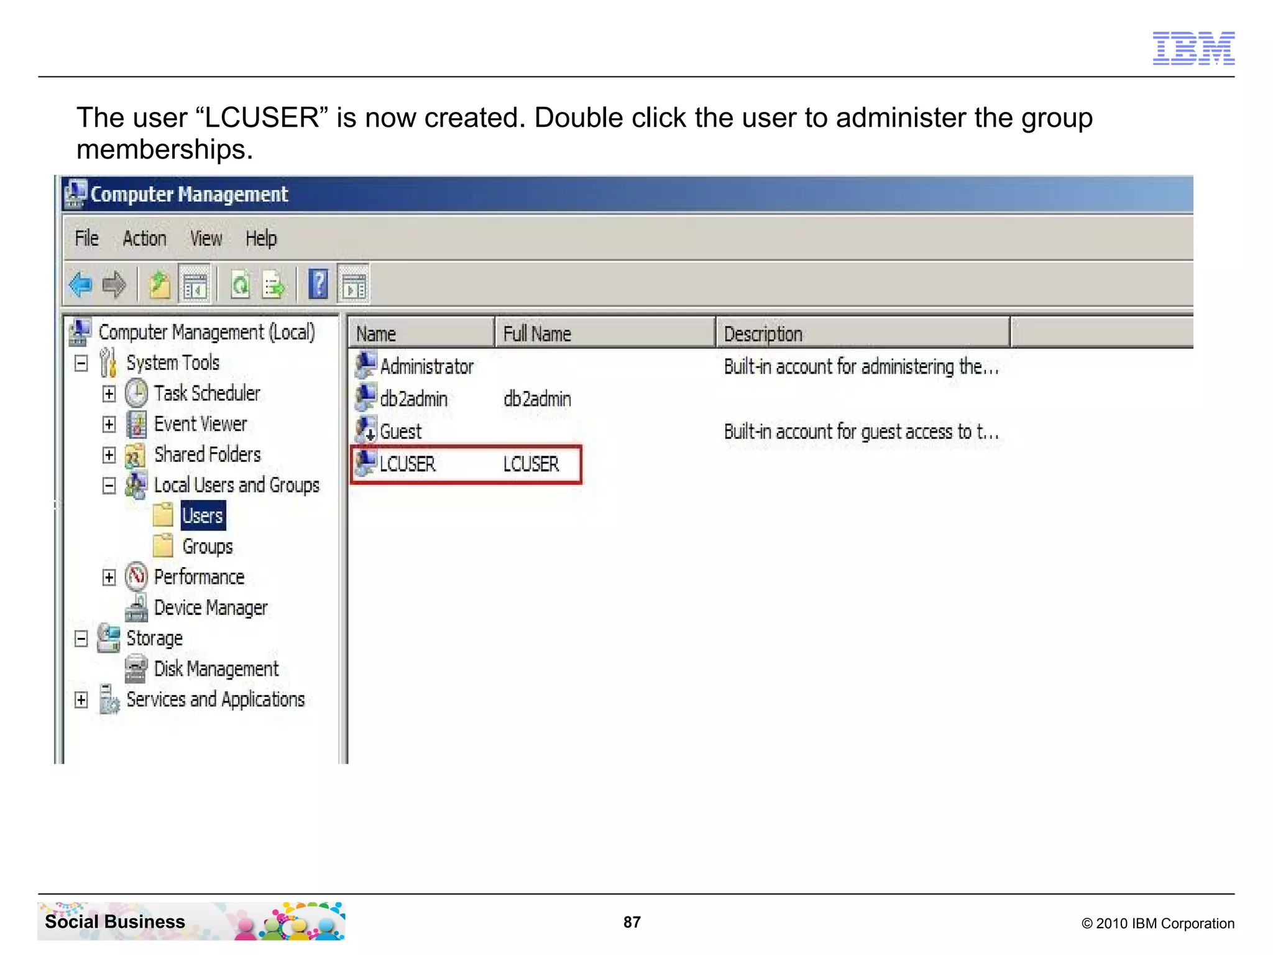Select the LCUSER user name
This screenshot has width=1273, height=955.
coord(408,464)
